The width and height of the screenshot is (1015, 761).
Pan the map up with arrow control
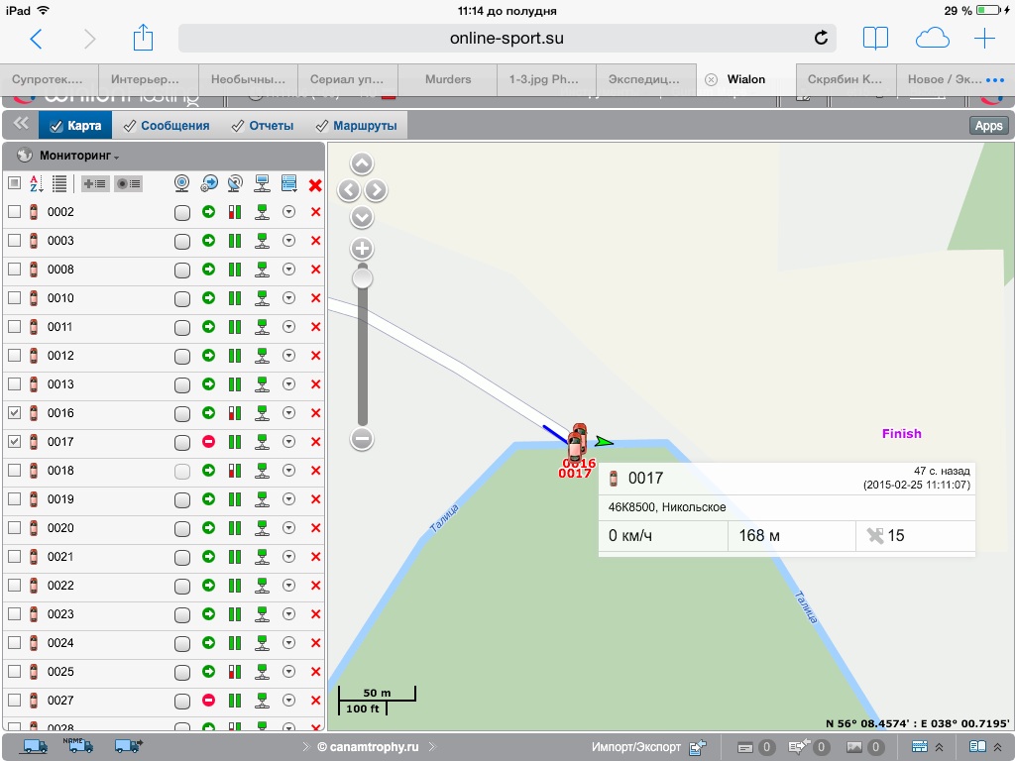point(362,164)
